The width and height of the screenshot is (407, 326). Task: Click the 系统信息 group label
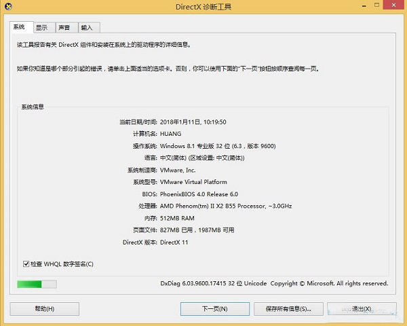click(33, 107)
